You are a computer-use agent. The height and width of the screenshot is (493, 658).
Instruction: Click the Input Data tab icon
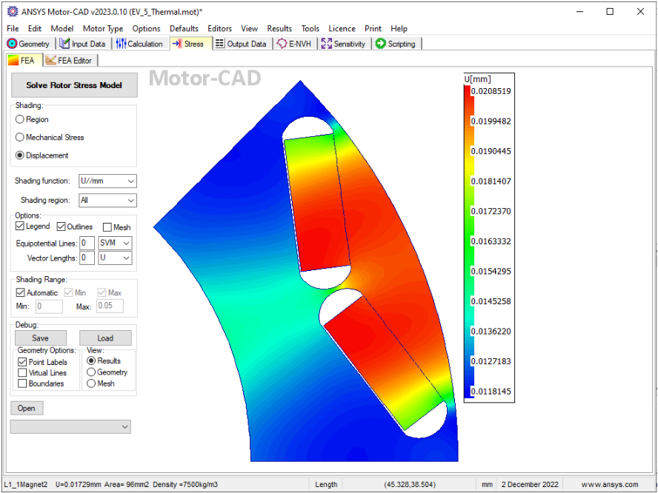point(64,44)
